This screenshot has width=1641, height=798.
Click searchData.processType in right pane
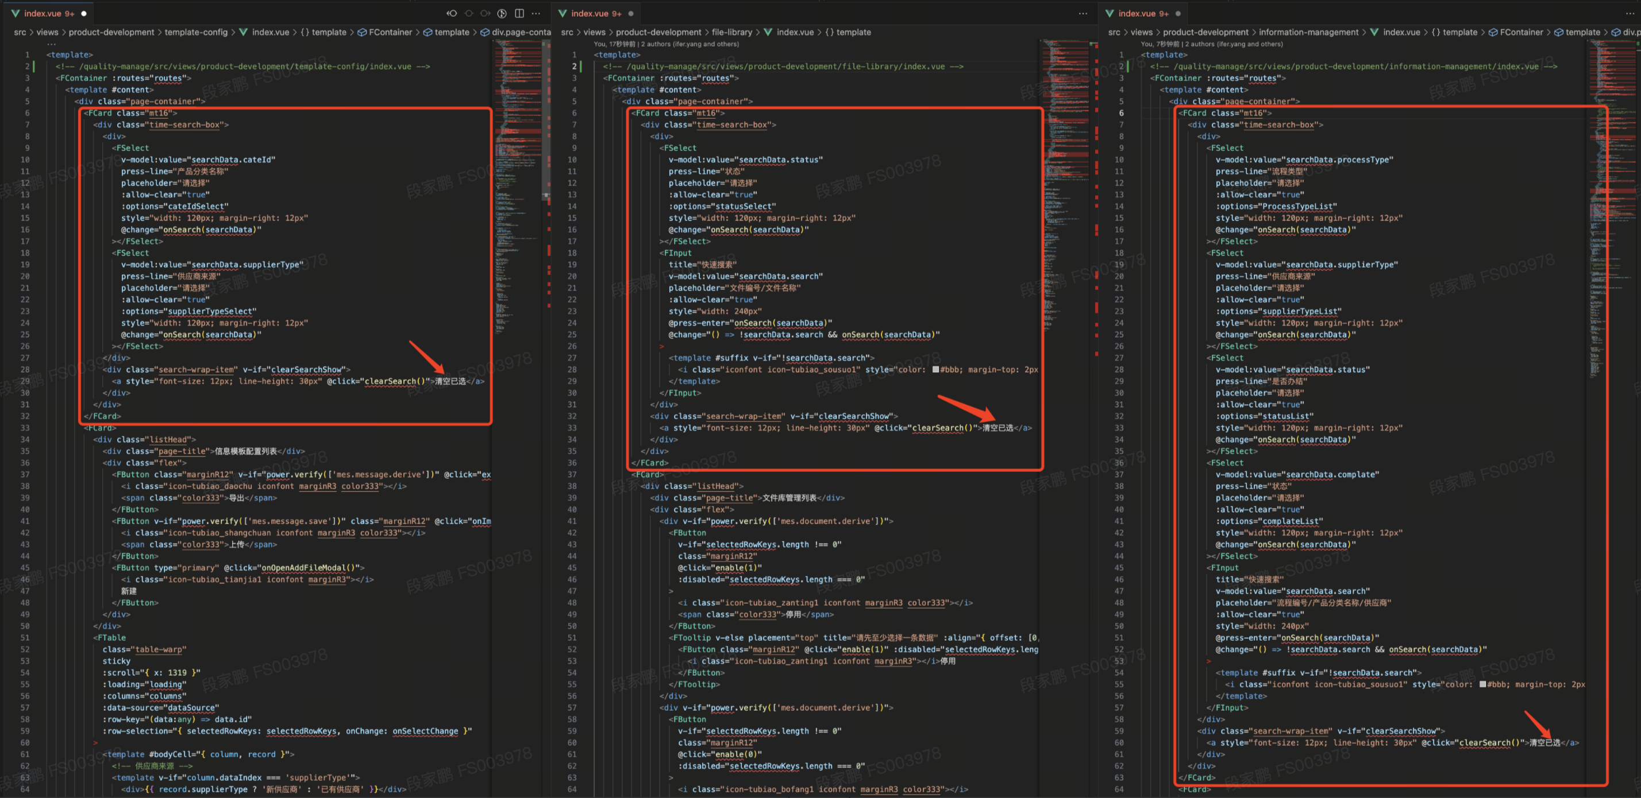click(x=1337, y=160)
